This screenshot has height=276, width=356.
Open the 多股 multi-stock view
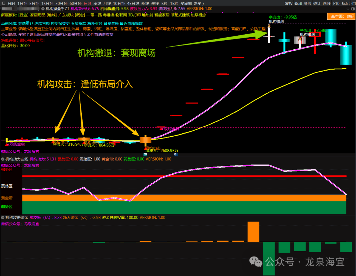coord(308,3)
